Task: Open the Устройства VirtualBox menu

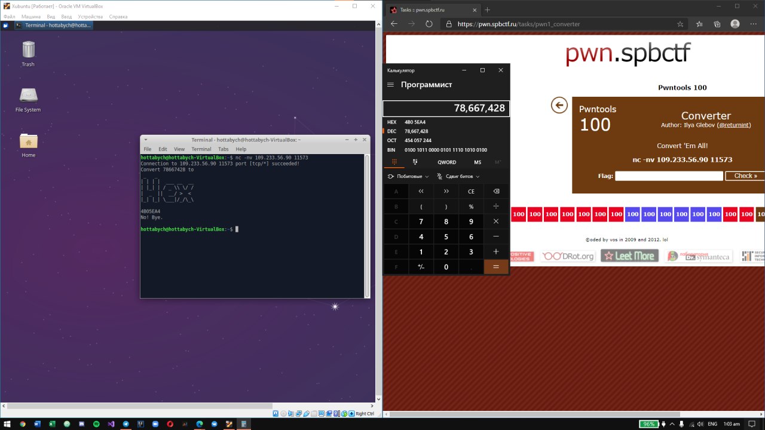Action: [x=90, y=17]
